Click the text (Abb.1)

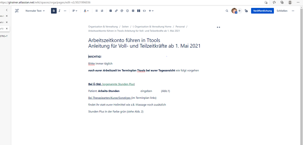tap(165, 91)
